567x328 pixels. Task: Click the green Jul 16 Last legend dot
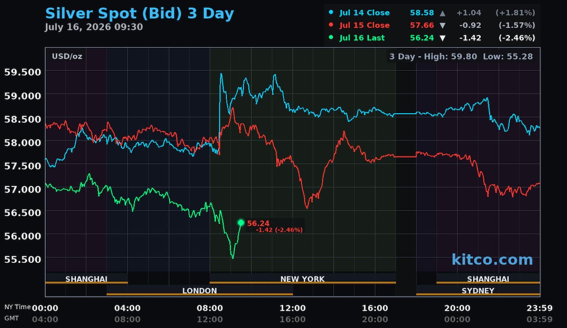click(x=331, y=38)
